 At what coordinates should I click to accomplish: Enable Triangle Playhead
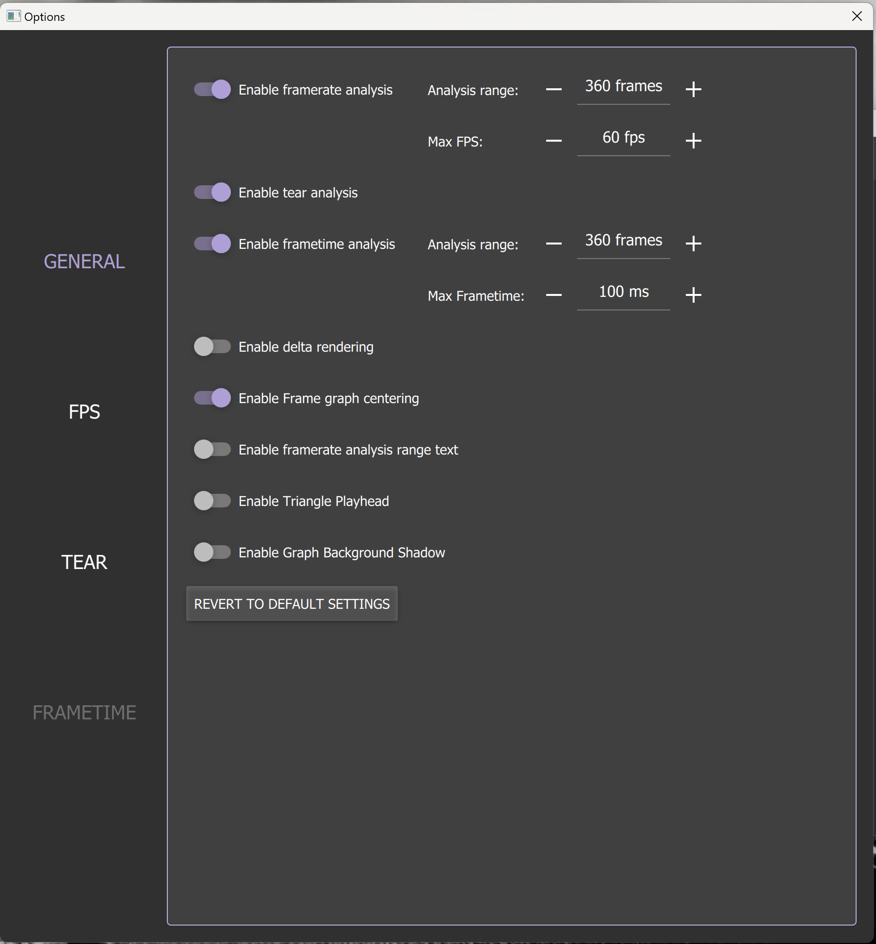click(x=212, y=501)
